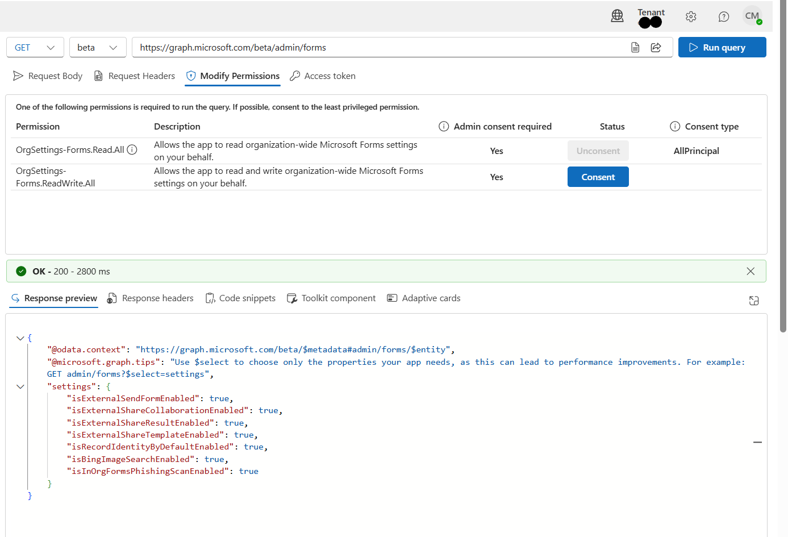Click the Tenant label in the header

coord(651,12)
